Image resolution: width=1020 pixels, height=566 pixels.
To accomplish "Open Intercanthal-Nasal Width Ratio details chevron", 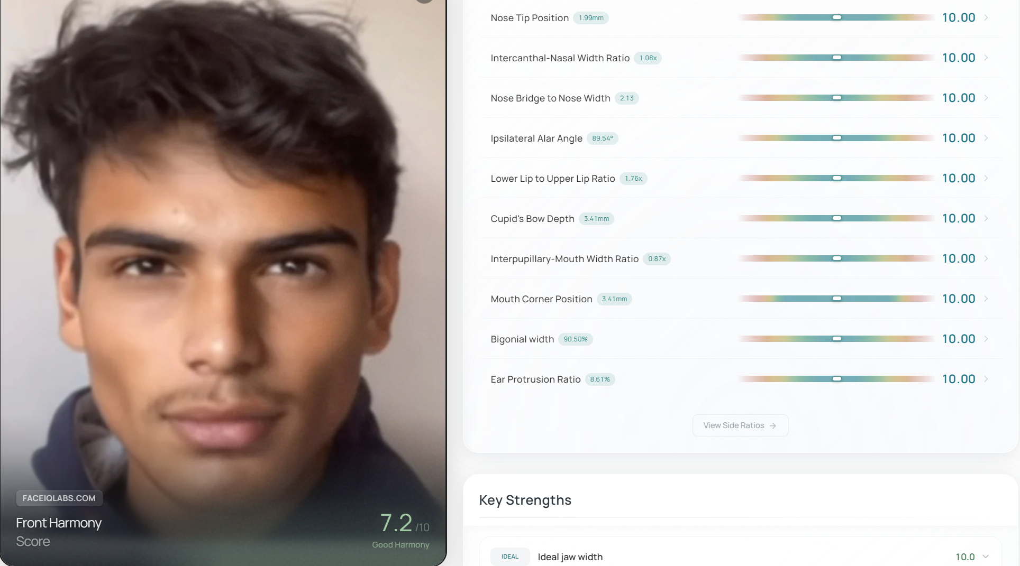I will click(986, 58).
